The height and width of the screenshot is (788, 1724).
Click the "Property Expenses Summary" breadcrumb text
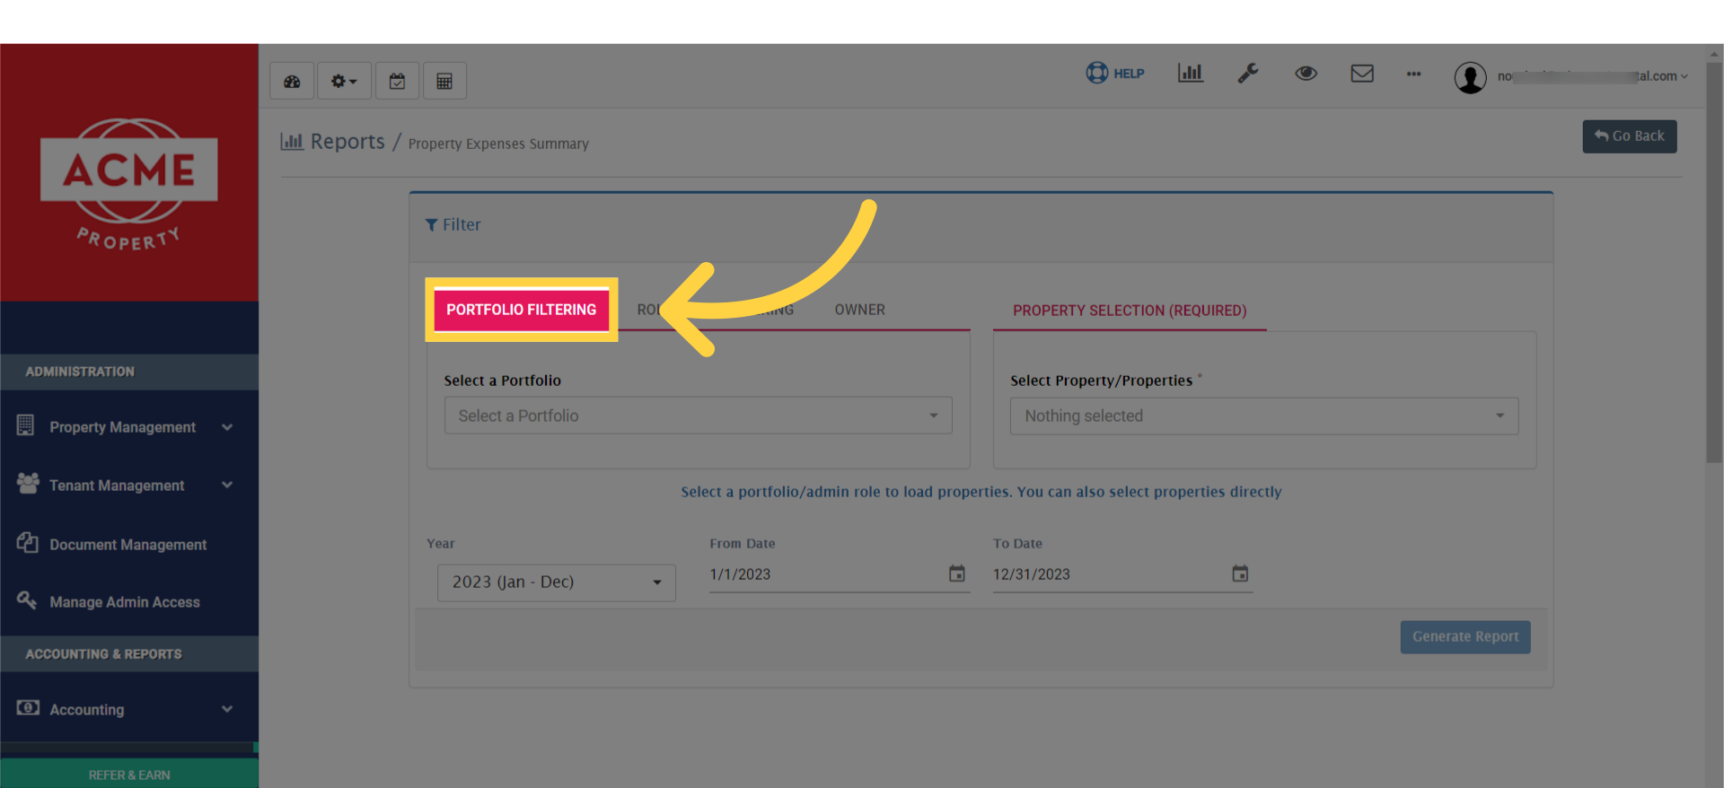click(498, 144)
